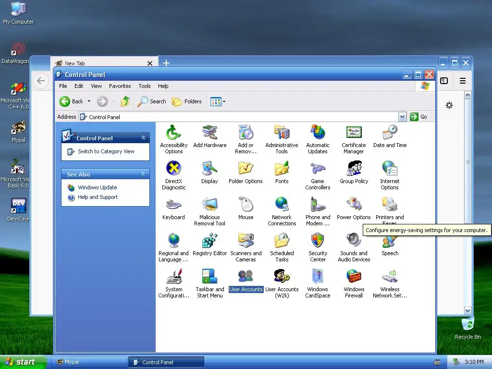Toggle Mypal browser sidebar button
492x369 pixels.
point(444,81)
